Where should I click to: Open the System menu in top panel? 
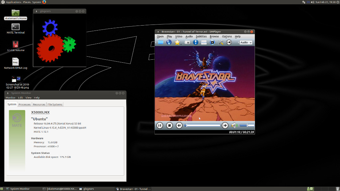(x=37, y=2)
